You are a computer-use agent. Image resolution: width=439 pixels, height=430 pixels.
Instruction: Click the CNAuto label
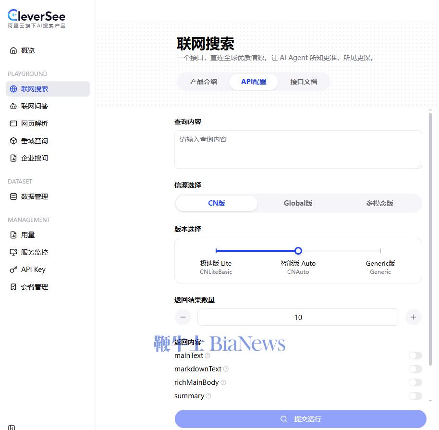coord(298,272)
